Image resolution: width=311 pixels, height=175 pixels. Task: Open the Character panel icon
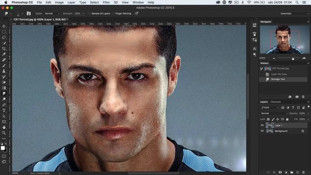(x=255, y=49)
